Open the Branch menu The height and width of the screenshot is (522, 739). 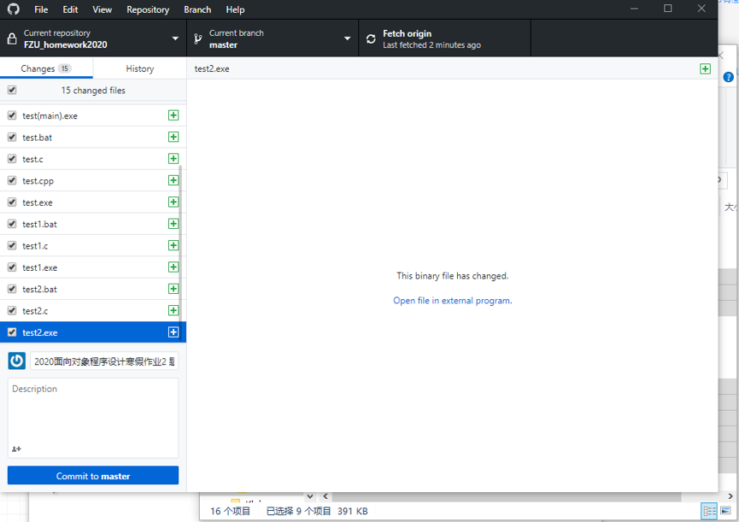pos(197,9)
